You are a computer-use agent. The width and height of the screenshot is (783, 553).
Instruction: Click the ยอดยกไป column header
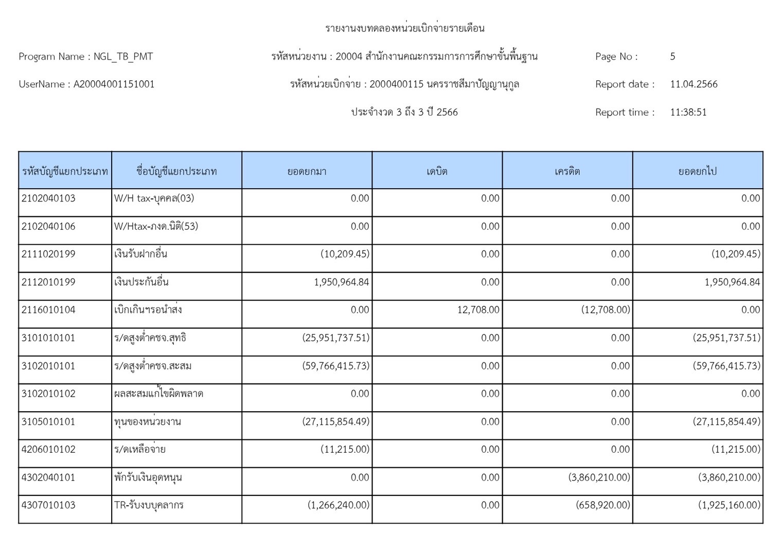click(698, 171)
